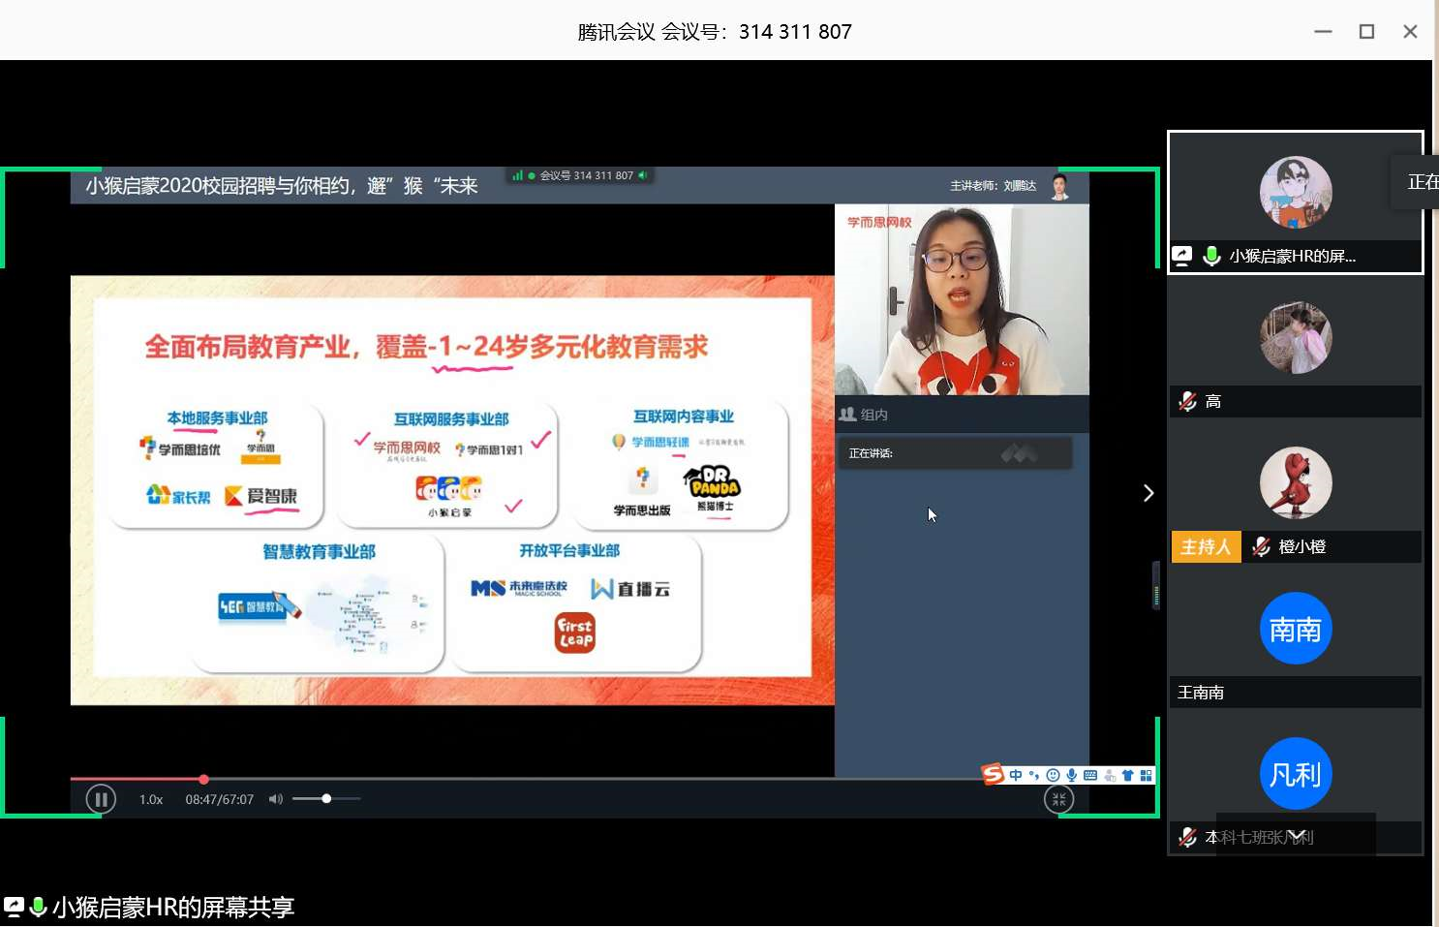The image size is (1439, 927).
Task: Adjust the video volume slider
Action: pos(326,799)
